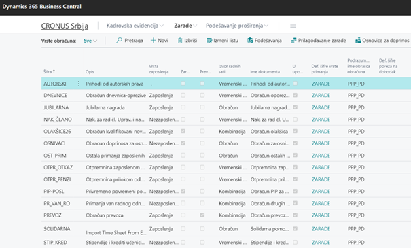This screenshot has height=248, width=411.
Task: Toggle Zar... checkbox in PIP-POSL row
Action: (x=183, y=191)
